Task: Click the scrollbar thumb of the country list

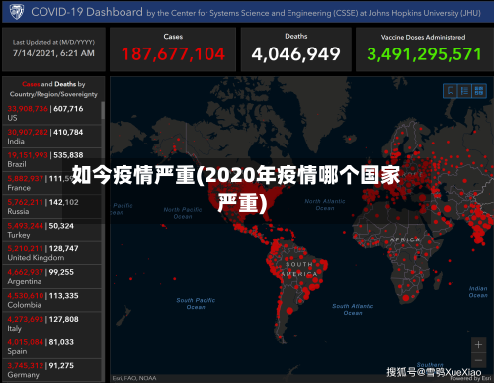Action: point(103,110)
